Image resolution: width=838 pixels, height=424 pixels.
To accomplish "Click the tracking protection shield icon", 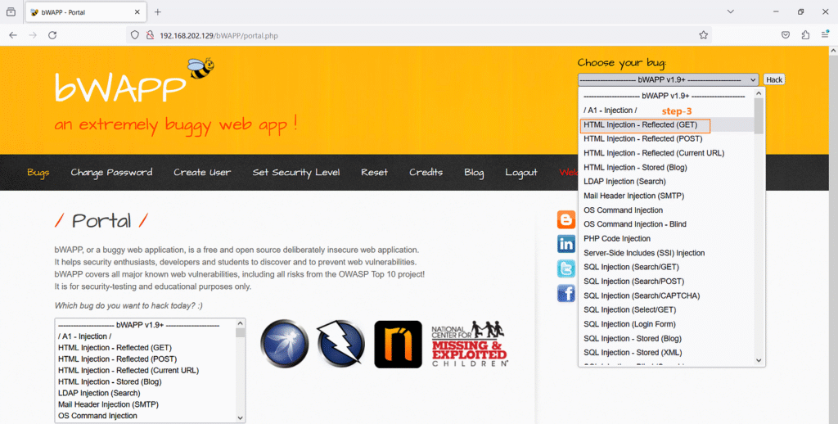I will pos(135,35).
